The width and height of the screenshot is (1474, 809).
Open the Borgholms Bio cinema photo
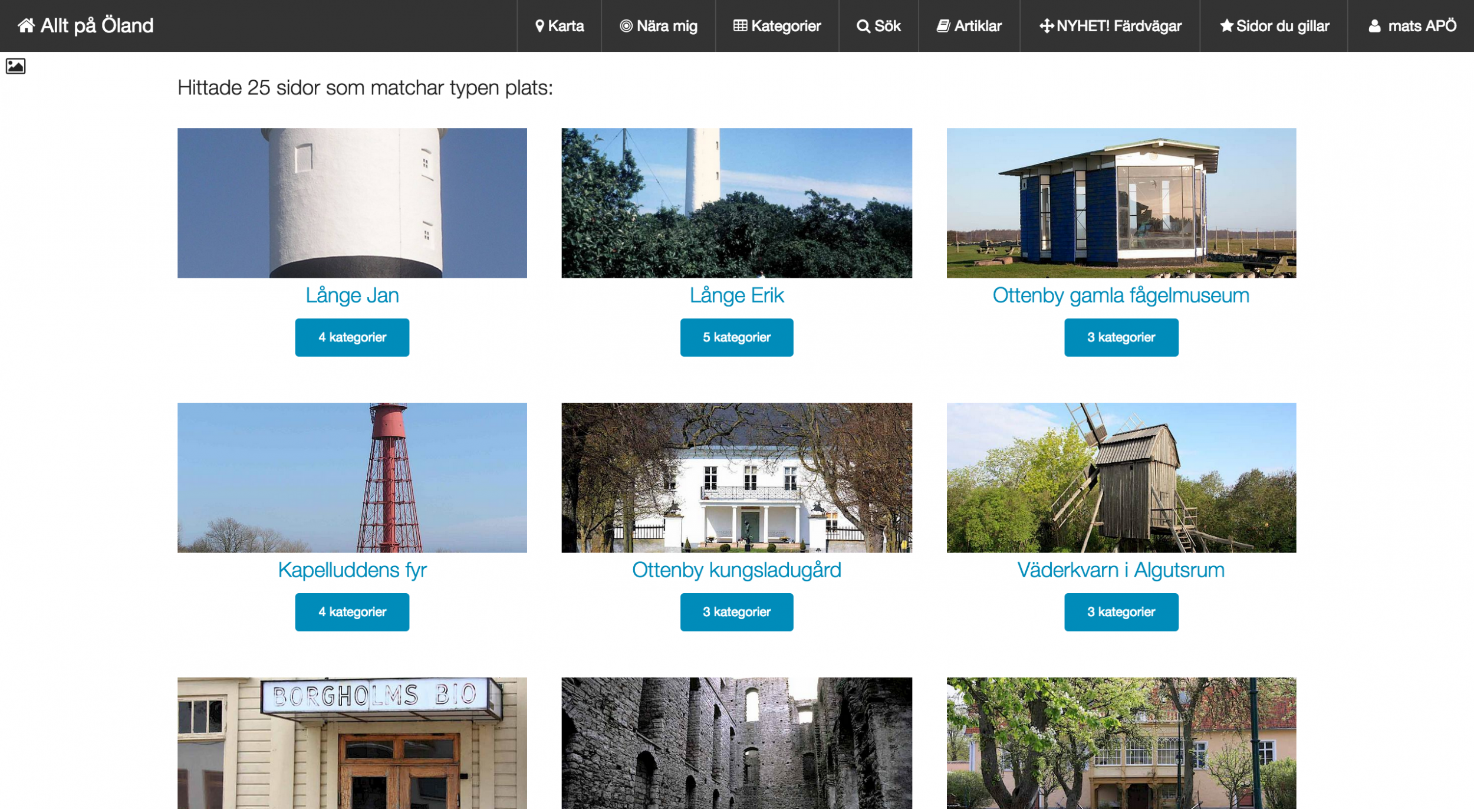coord(352,743)
